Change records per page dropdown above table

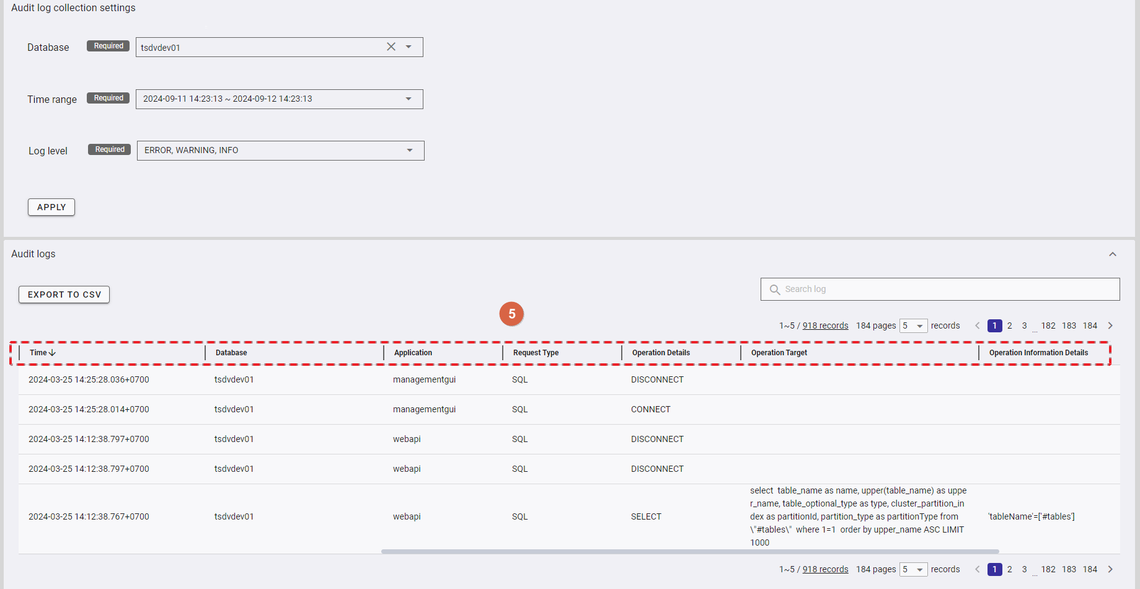point(914,326)
